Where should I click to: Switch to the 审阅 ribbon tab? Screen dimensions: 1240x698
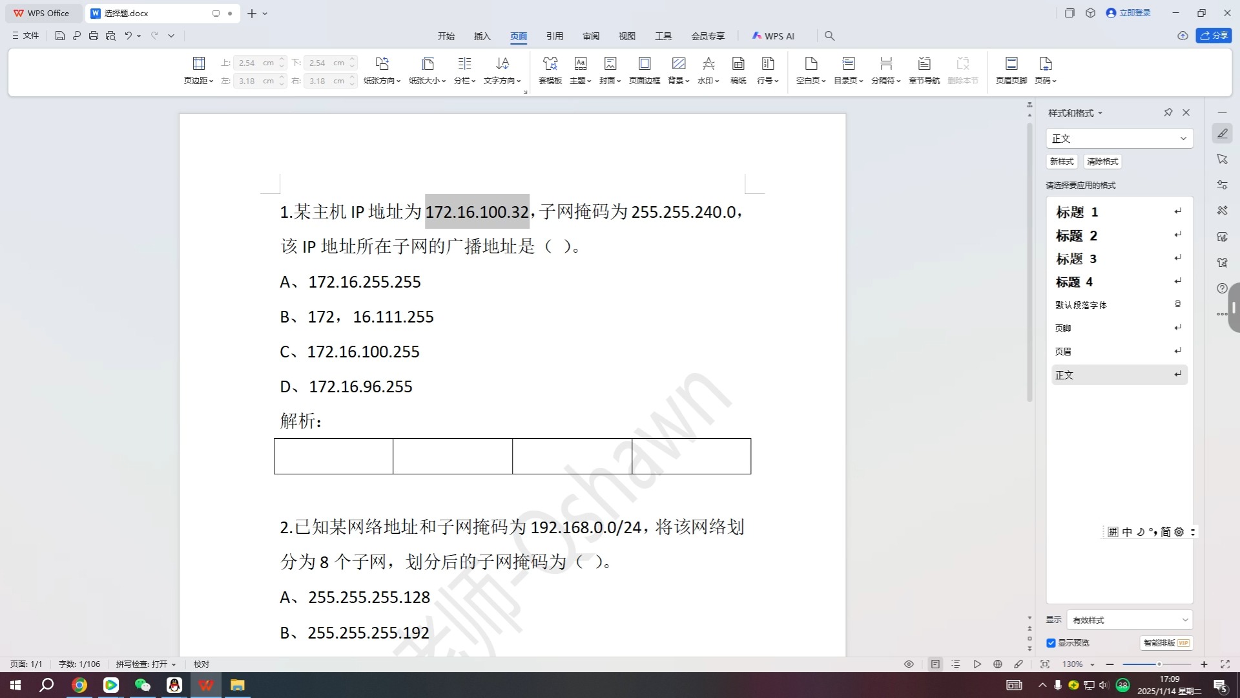pyautogui.click(x=590, y=36)
